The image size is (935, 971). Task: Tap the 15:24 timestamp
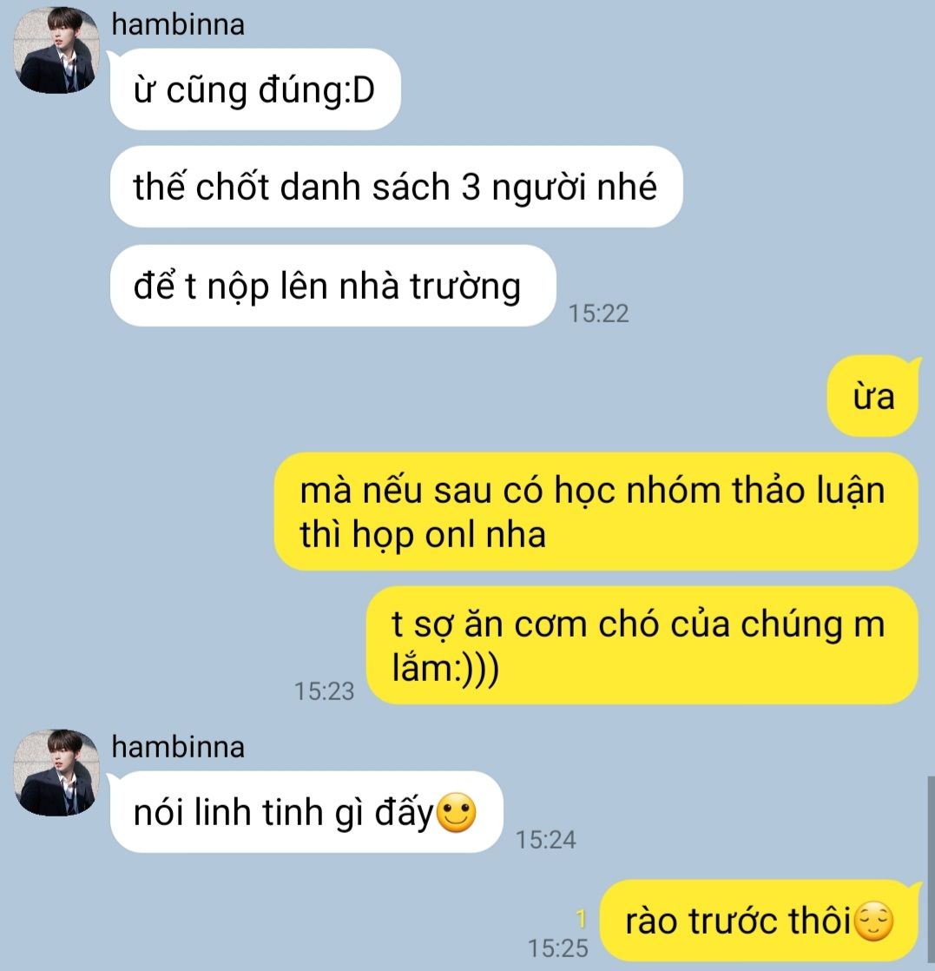(545, 840)
